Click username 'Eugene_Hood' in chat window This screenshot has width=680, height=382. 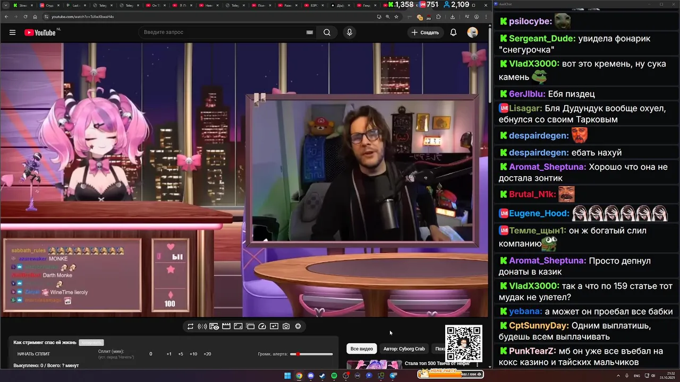pyautogui.click(x=539, y=213)
